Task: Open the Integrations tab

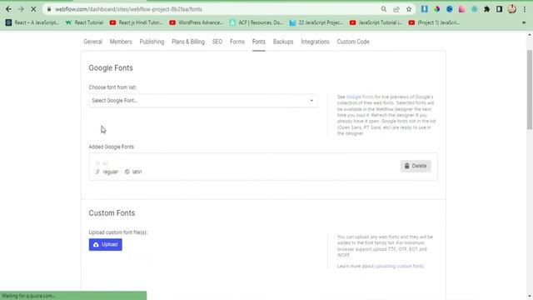Action: [x=315, y=42]
